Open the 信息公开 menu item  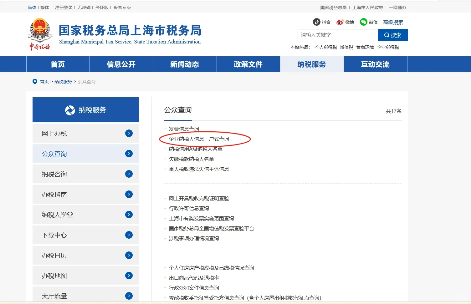tap(121, 64)
